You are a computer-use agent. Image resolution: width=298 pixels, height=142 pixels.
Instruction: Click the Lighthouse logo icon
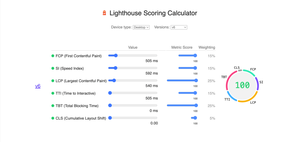104,13
